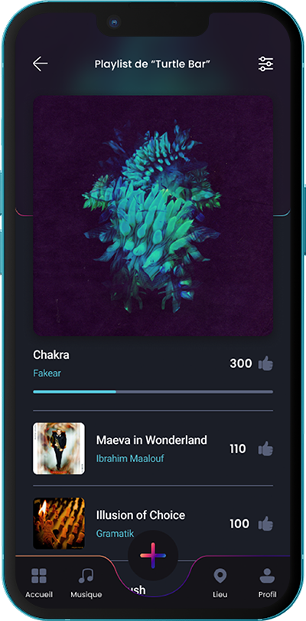Like Illusion of Choice with thumbs-up
The height and width of the screenshot is (621, 306).
click(x=265, y=524)
